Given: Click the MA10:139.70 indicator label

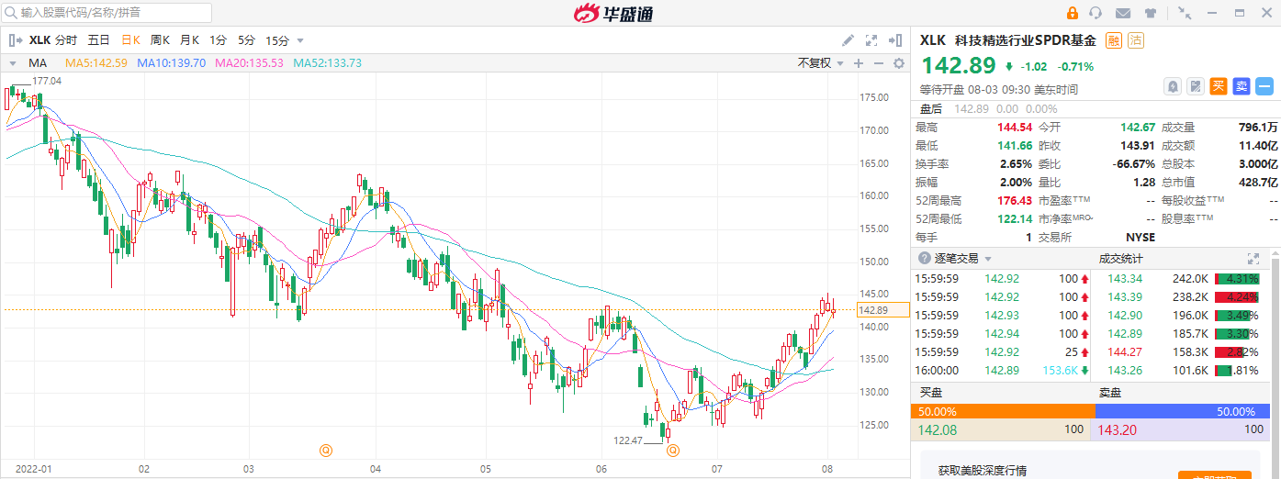Looking at the screenshot, I should click(172, 63).
